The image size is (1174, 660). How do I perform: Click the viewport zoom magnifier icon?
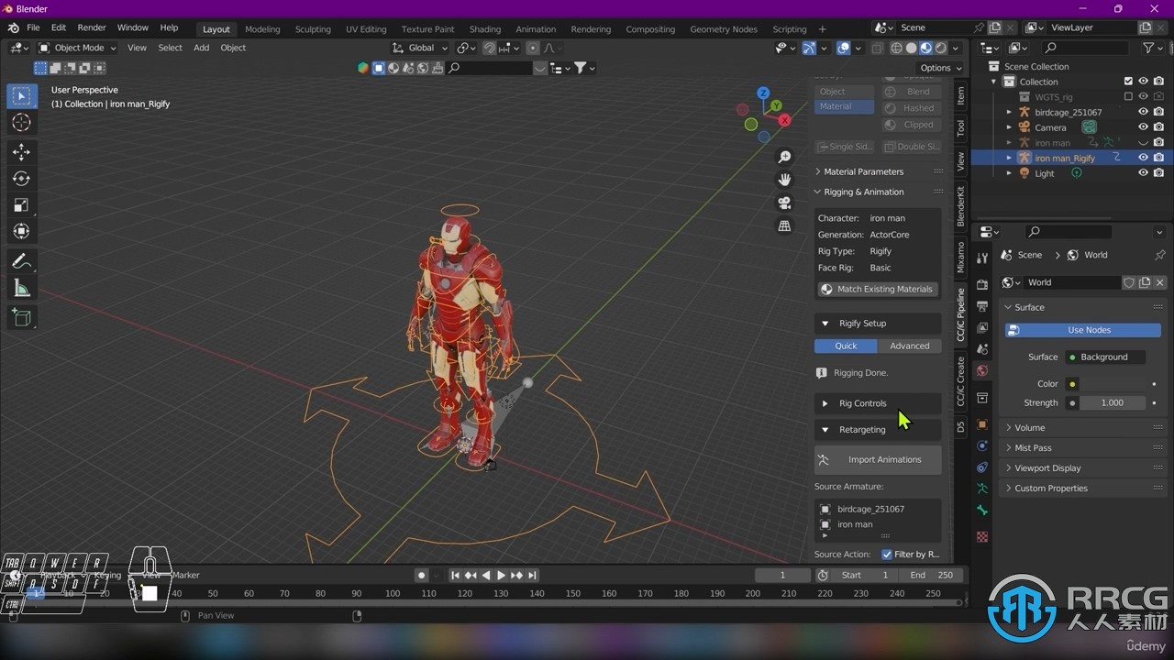(784, 158)
